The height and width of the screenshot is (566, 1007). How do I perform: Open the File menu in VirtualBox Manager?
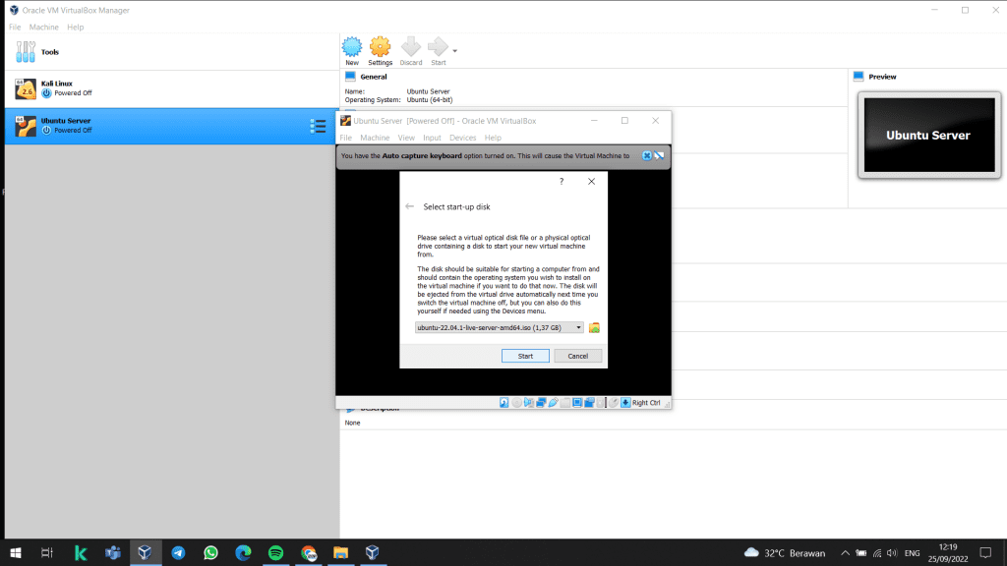(x=15, y=27)
